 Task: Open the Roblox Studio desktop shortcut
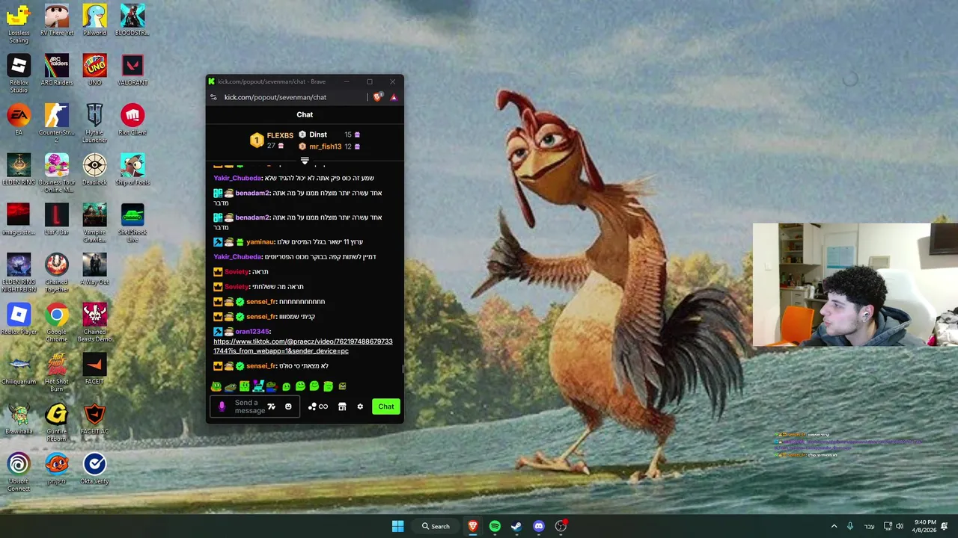point(19,73)
